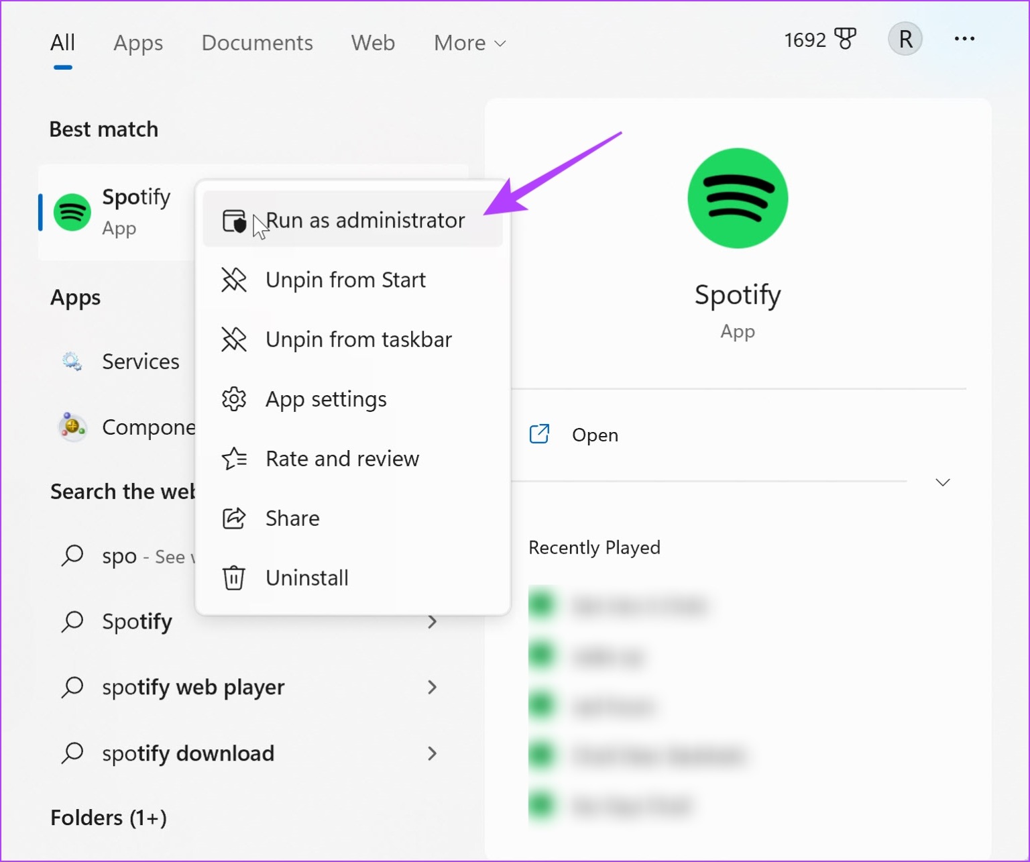Click the Open external-link icon
This screenshot has height=862, width=1030.
540,434
